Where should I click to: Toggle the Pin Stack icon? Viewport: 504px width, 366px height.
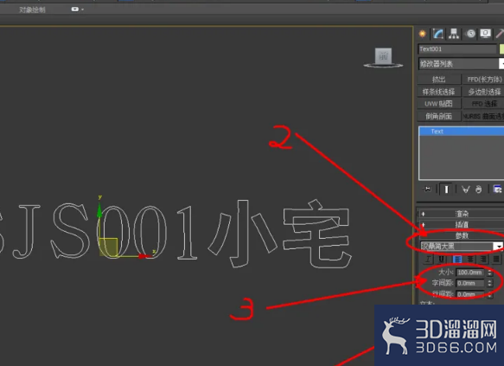(427, 189)
